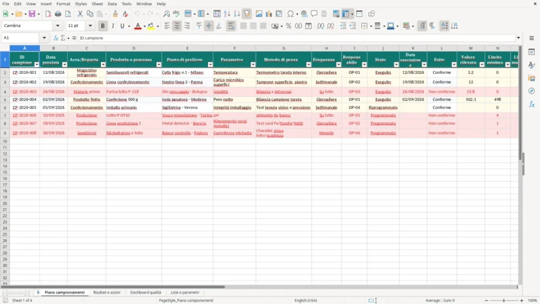
Task: Switch to Dashboard qualità sheet tab
Action: coord(146,292)
